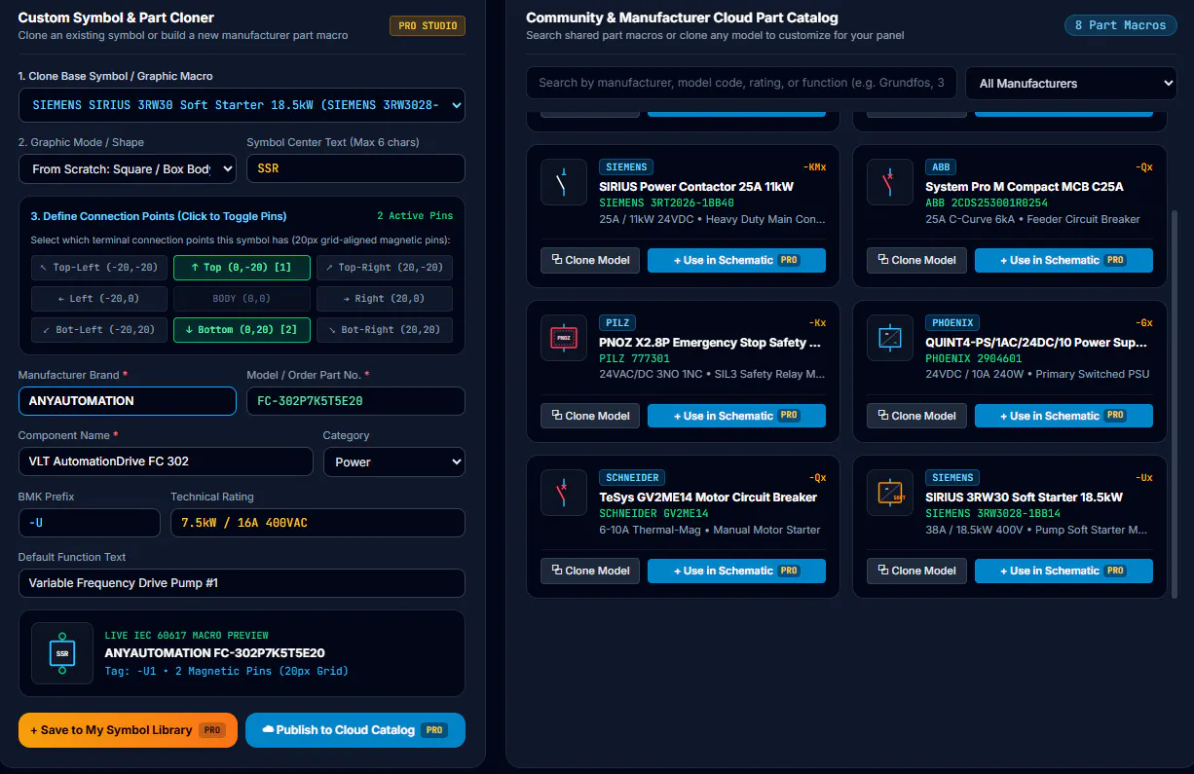Use ABB Compact MCB in Schematic
Image resolution: width=1194 pixels, height=774 pixels.
(x=1063, y=260)
